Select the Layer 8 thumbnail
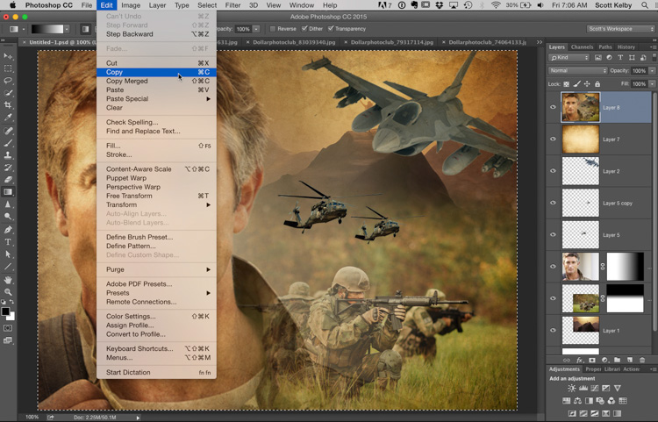 pyautogui.click(x=580, y=108)
